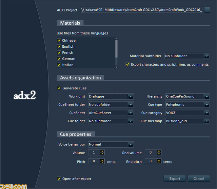Open the Work unit dropdown showing Dialogue

pos(111,96)
